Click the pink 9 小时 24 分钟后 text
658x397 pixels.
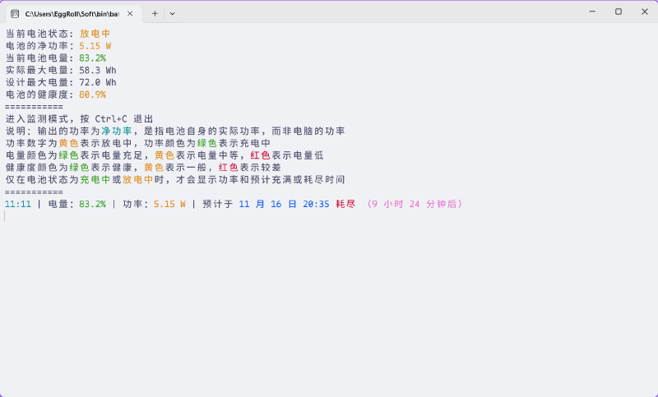tap(415, 204)
